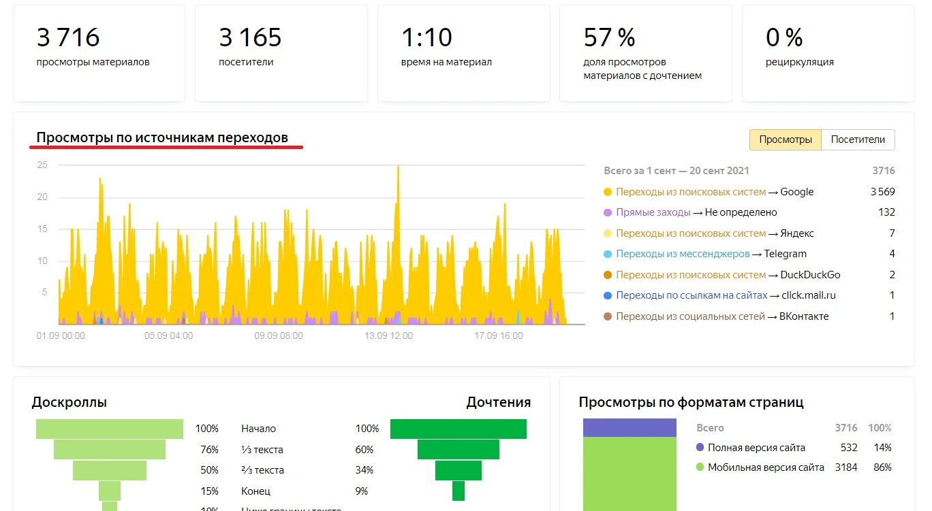Select the Просмотры toggle button

pos(786,139)
